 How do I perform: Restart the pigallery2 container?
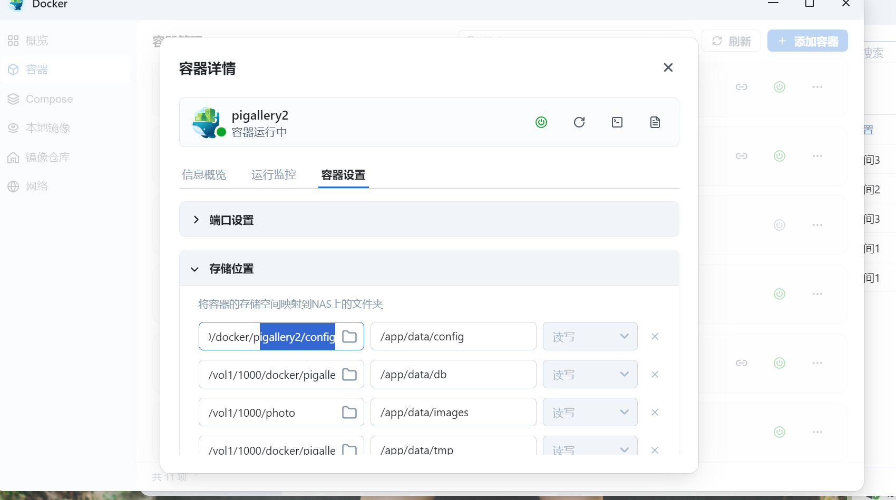click(x=579, y=122)
